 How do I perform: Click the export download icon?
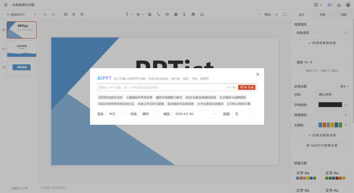(x=339, y=5)
